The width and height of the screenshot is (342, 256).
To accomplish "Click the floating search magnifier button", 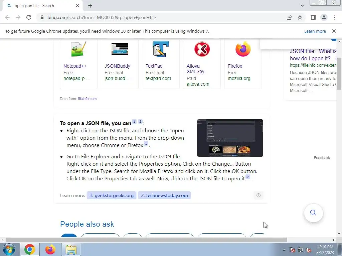I will (313, 213).
